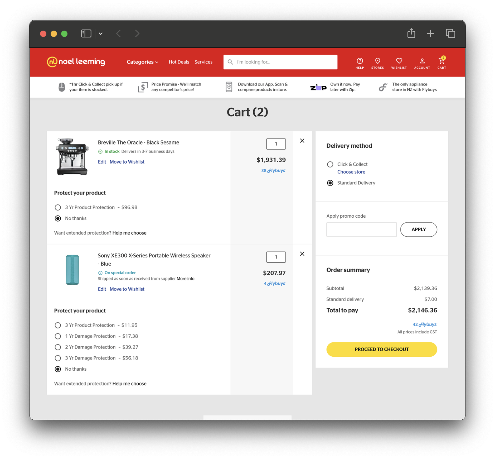
Task: Select Click & Collect delivery method
Action: (x=330, y=164)
